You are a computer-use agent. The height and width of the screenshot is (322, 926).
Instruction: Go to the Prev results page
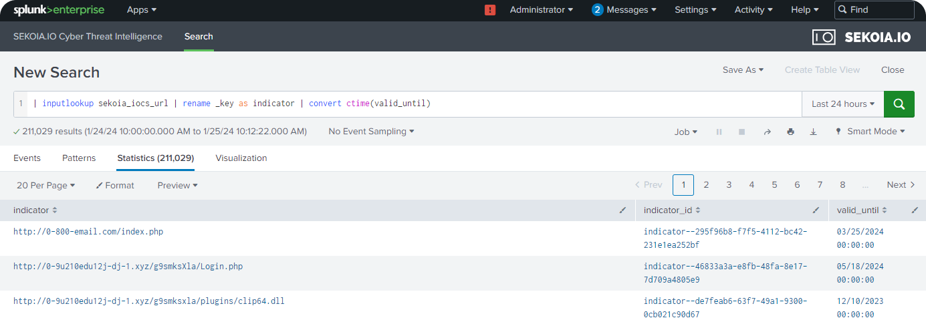coord(649,185)
